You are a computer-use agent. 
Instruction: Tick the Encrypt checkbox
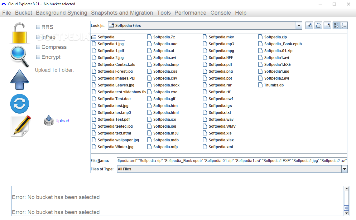[x=38, y=57]
